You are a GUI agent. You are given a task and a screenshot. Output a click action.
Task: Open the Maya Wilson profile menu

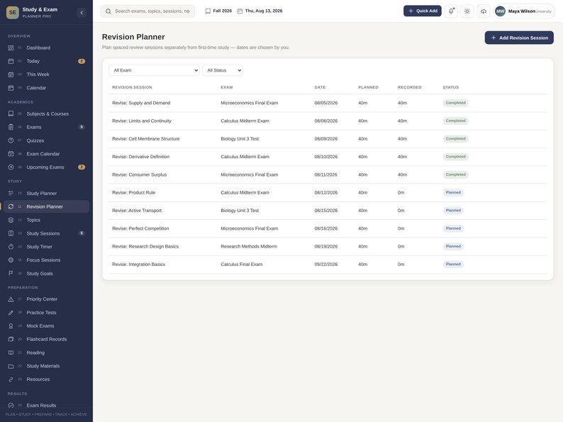tap(524, 11)
